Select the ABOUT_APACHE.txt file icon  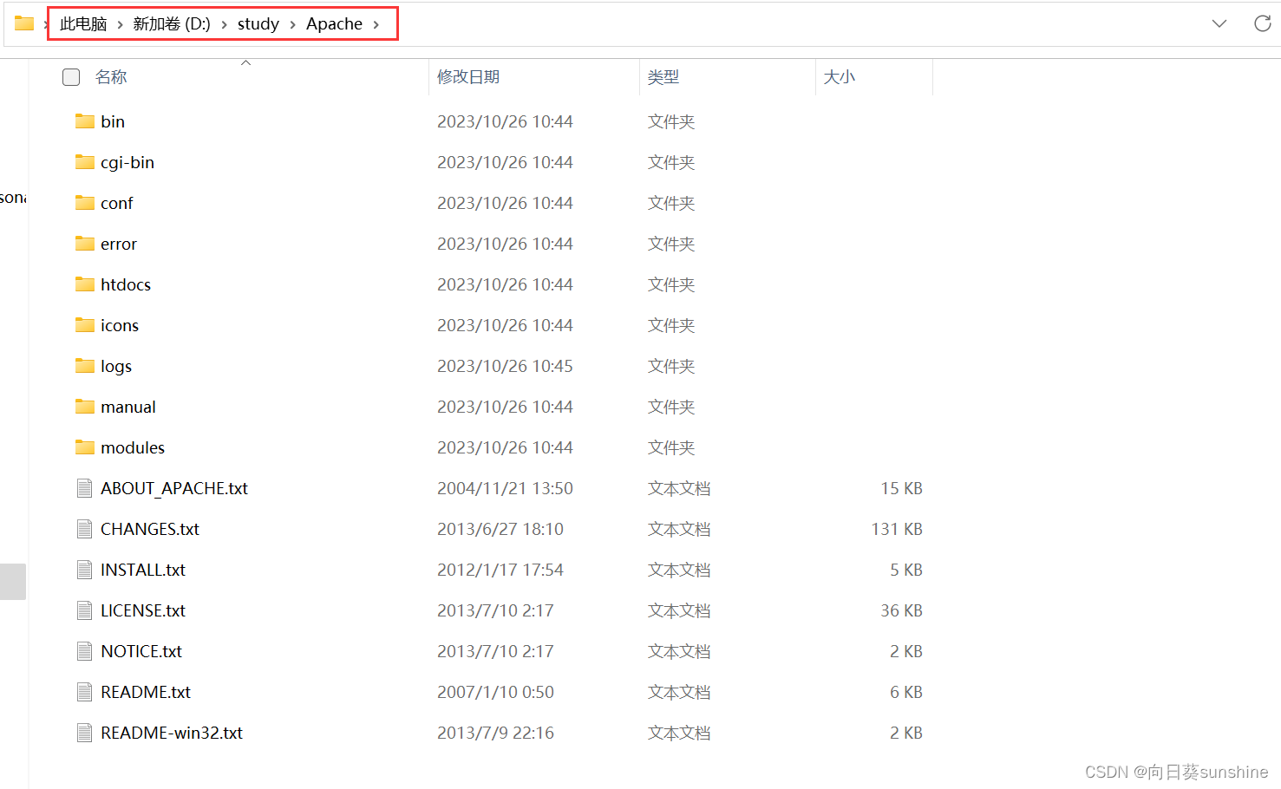tap(84, 488)
